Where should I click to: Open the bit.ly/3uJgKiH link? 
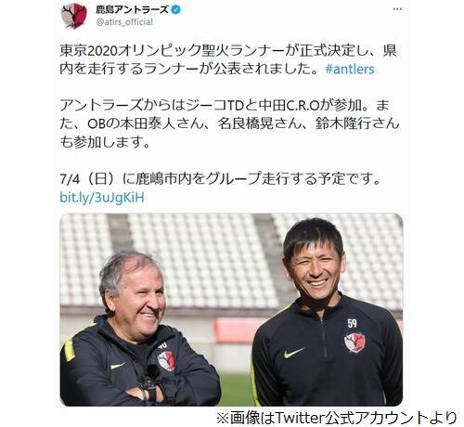click(102, 198)
